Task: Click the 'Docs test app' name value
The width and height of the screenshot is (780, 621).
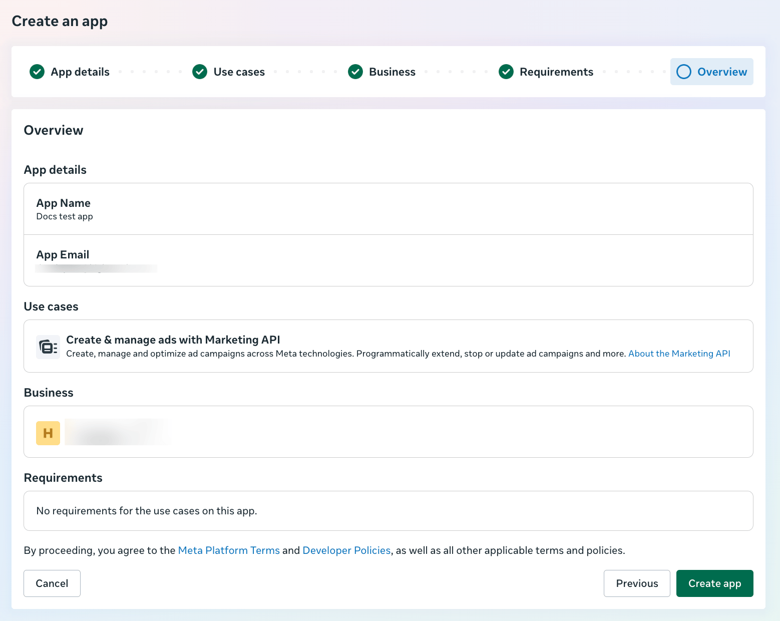Action: [x=65, y=216]
